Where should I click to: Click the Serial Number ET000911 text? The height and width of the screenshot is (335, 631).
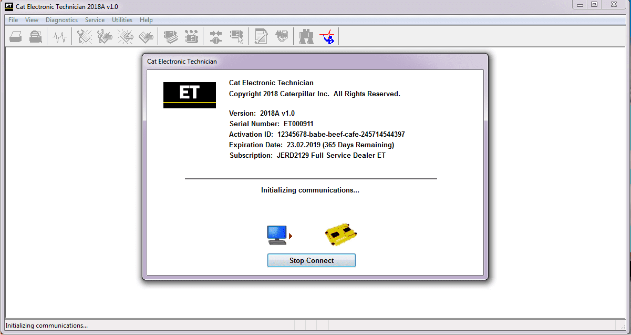tap(272, 124)
